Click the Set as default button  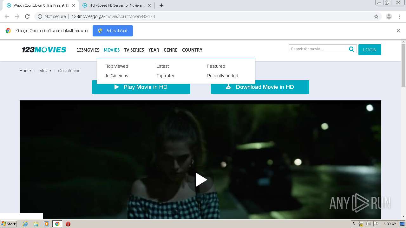113,31
